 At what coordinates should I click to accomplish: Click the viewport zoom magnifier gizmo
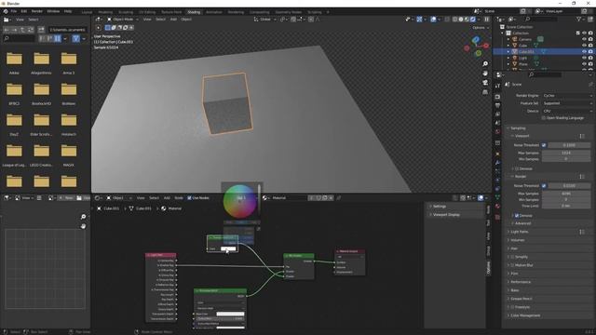click(485, 64)
